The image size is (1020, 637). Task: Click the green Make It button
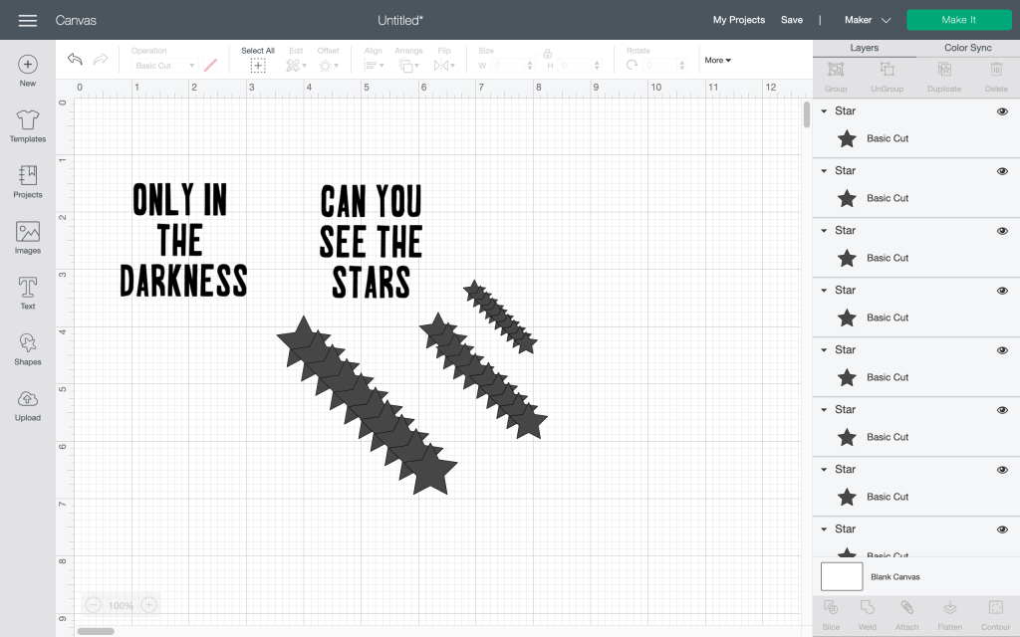pyautogui.click(x=958, y=20)
